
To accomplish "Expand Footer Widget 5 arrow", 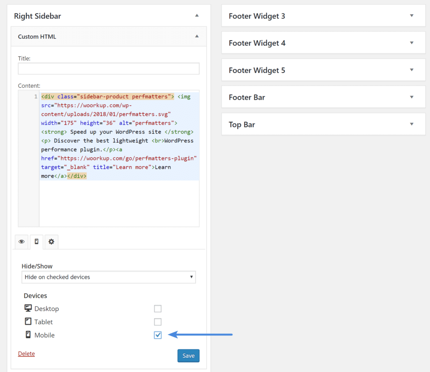I will 412,70.
